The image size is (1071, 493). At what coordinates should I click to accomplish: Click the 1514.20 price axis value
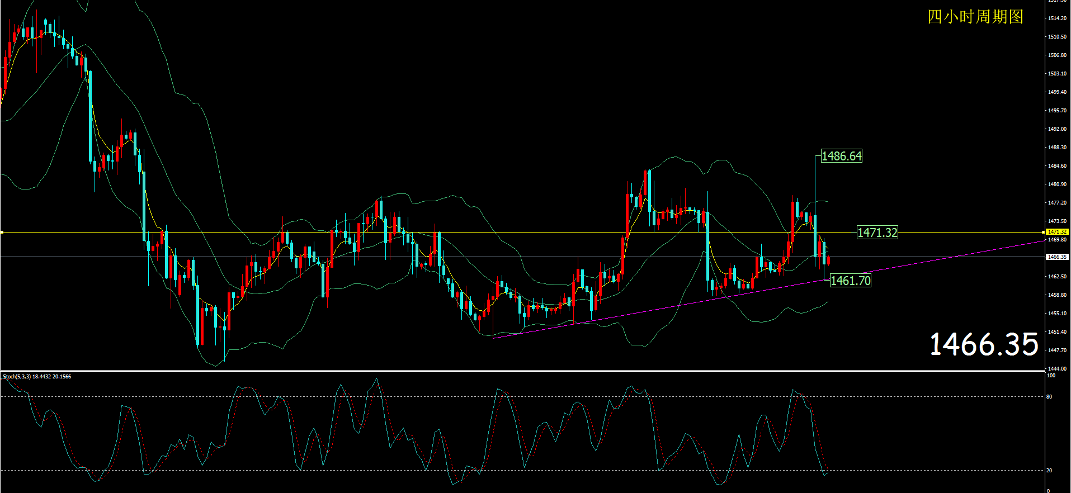1057,18
